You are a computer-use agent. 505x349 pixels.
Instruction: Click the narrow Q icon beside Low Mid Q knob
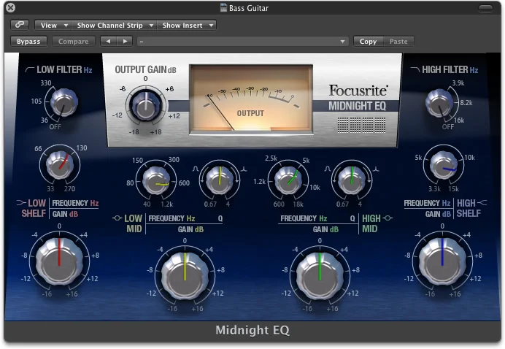point(244,169)
